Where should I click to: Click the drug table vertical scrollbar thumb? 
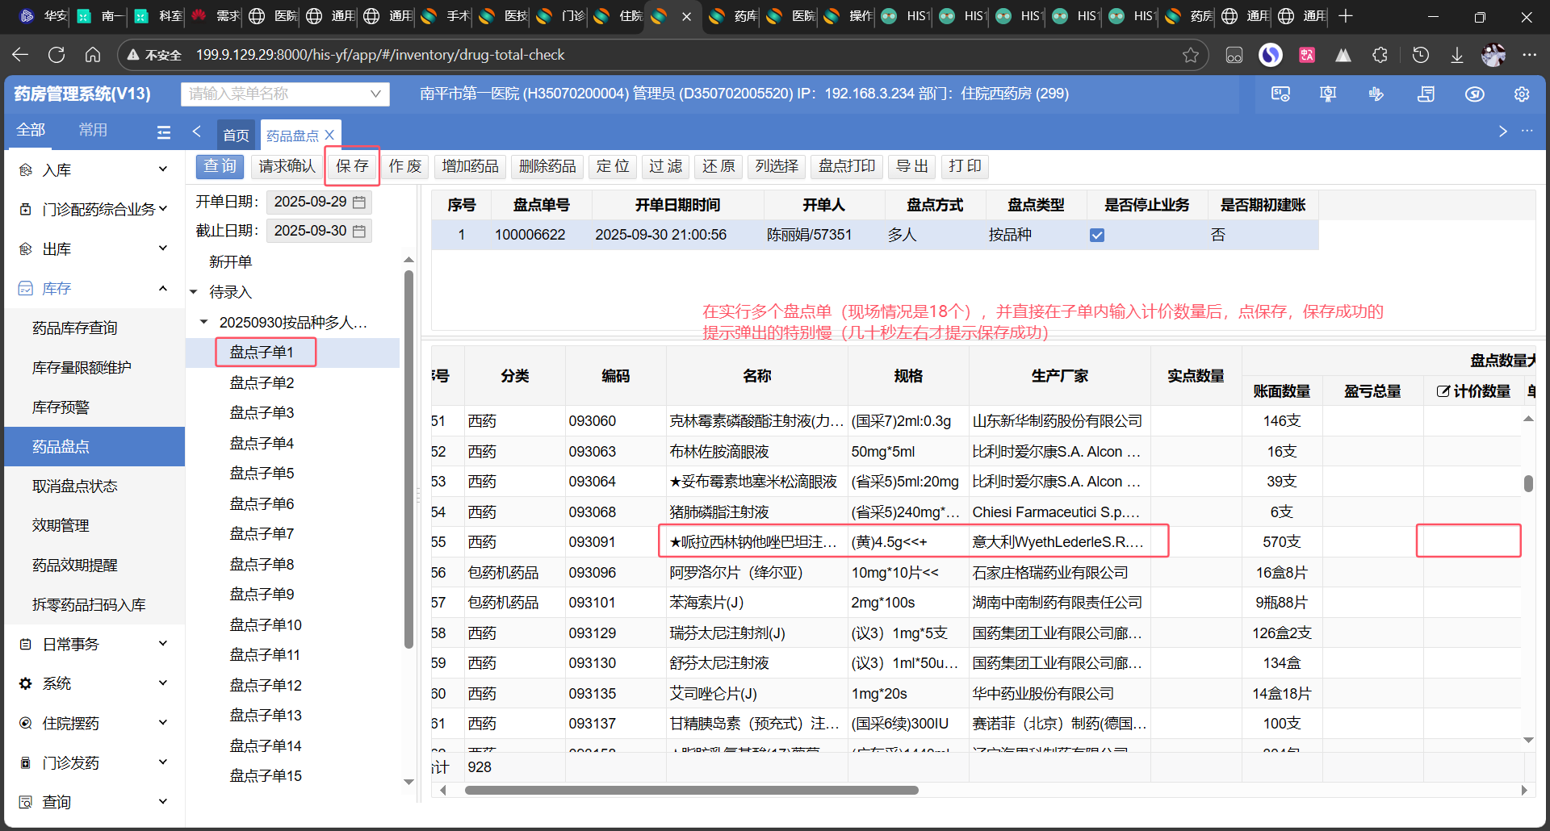1528,483
